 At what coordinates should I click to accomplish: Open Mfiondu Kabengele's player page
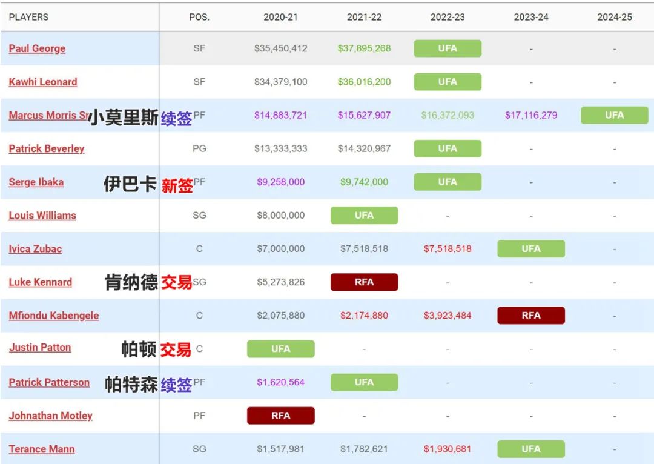tap(54, 316)
